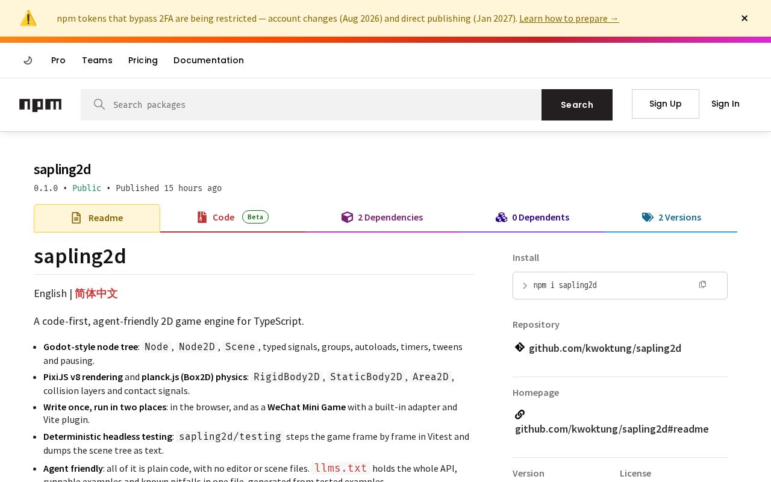Click the Versions tags icon
The height and width of the screenshot is (482, 771).
[648, 217]
